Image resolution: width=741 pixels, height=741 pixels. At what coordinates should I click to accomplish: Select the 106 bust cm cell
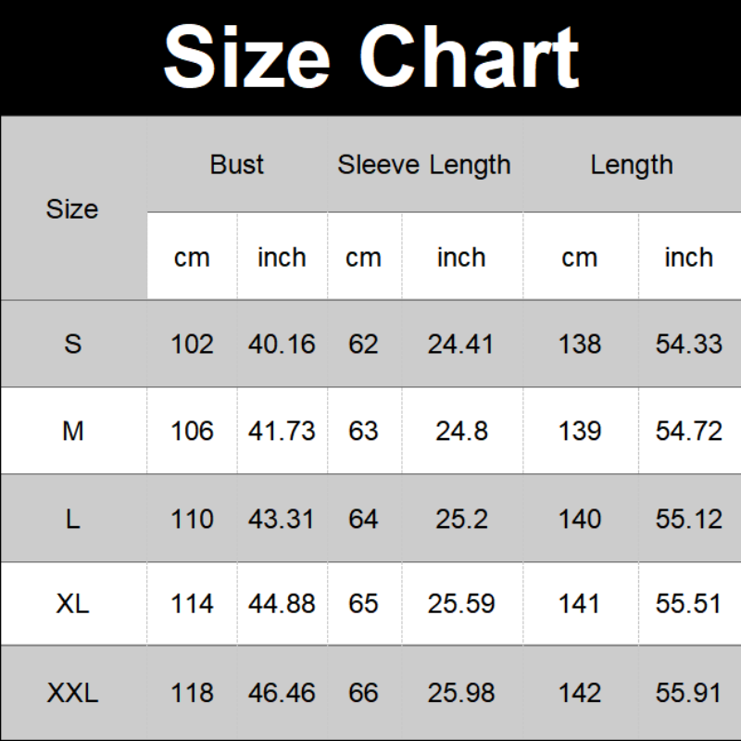[x=192, y=431]
